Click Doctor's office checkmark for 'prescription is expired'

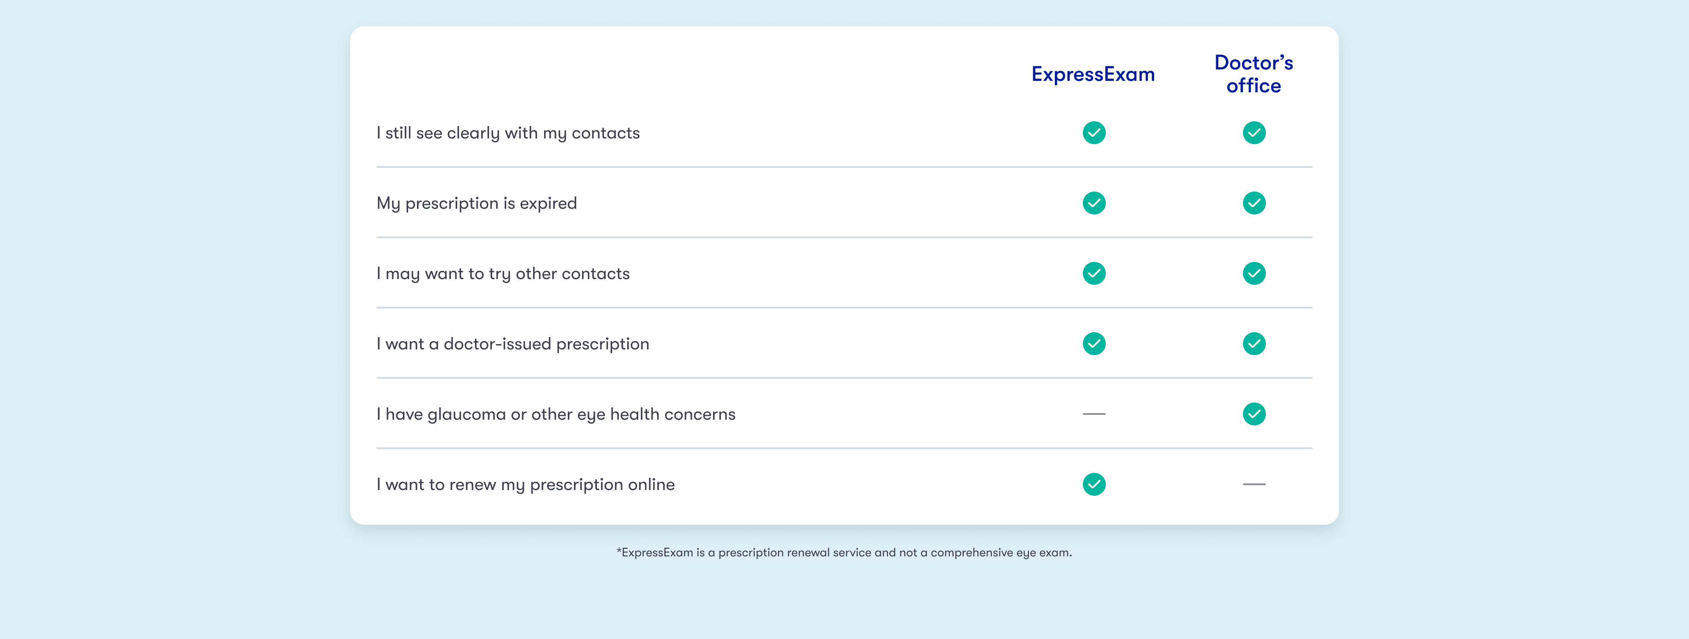(x=1254, y=203)
